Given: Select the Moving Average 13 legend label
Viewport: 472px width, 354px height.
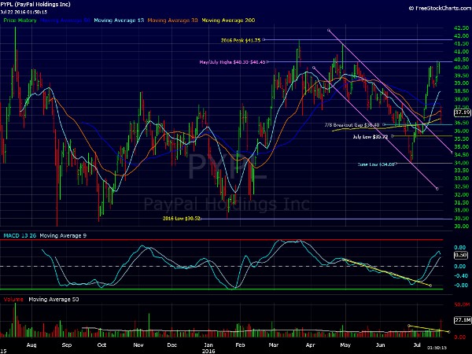Looking at the screenshot, I should pyautogui.click(x=119, y=20).
